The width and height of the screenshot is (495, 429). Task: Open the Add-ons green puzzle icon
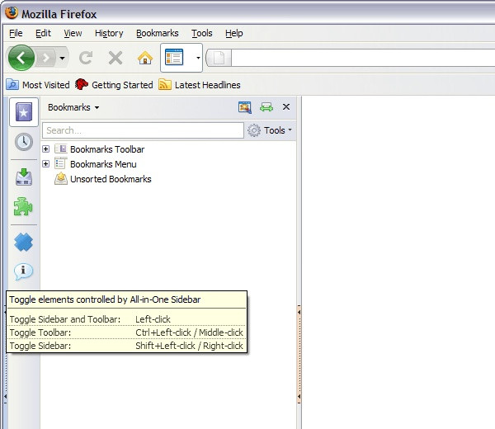coord(23,206)
